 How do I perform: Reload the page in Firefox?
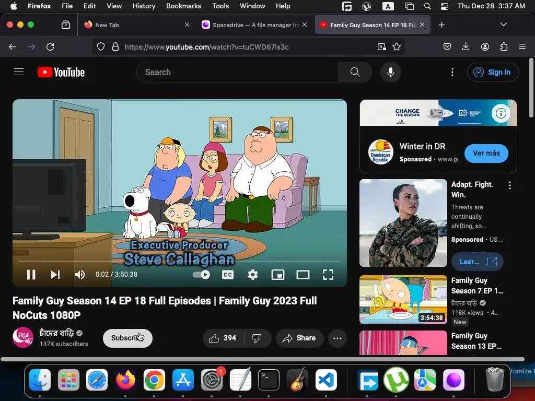tap(50, 46)
